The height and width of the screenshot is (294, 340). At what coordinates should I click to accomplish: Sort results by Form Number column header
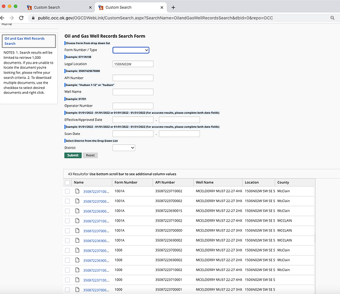[126, 183]
